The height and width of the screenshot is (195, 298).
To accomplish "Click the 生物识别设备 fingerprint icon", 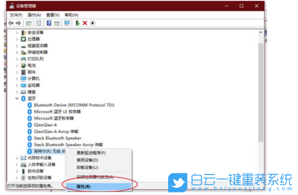I will (x=23, y=178).
